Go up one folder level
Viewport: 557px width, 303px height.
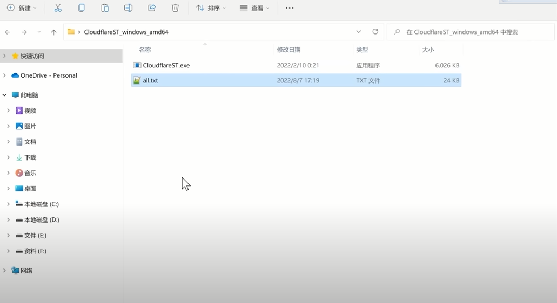tap(53, 32)
